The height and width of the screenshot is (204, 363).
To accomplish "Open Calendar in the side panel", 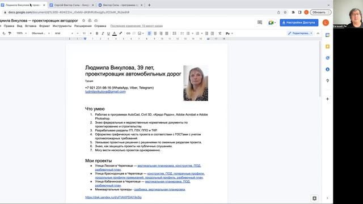I will pos(327,35).
